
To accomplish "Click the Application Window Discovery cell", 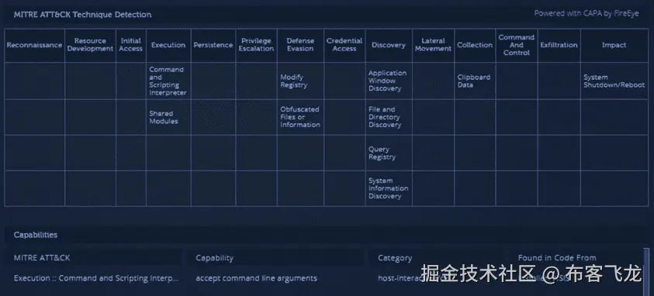I will point(389,81).
